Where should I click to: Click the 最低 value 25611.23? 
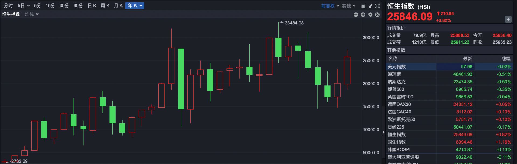click(460, 42)
